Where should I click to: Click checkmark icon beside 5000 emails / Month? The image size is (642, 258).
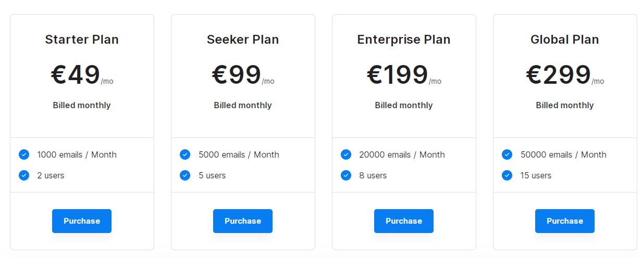coord(185,154)
